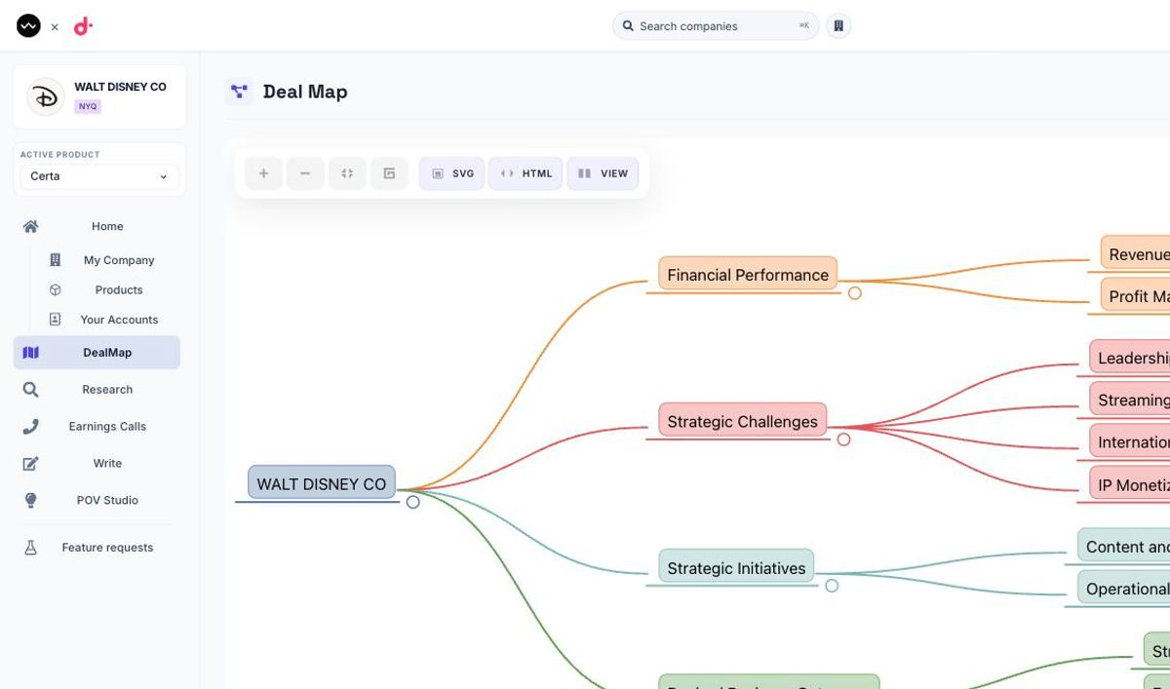Click the fit-to-center collapse arrows button
The image size is (1170, 689).
[347, 173]
